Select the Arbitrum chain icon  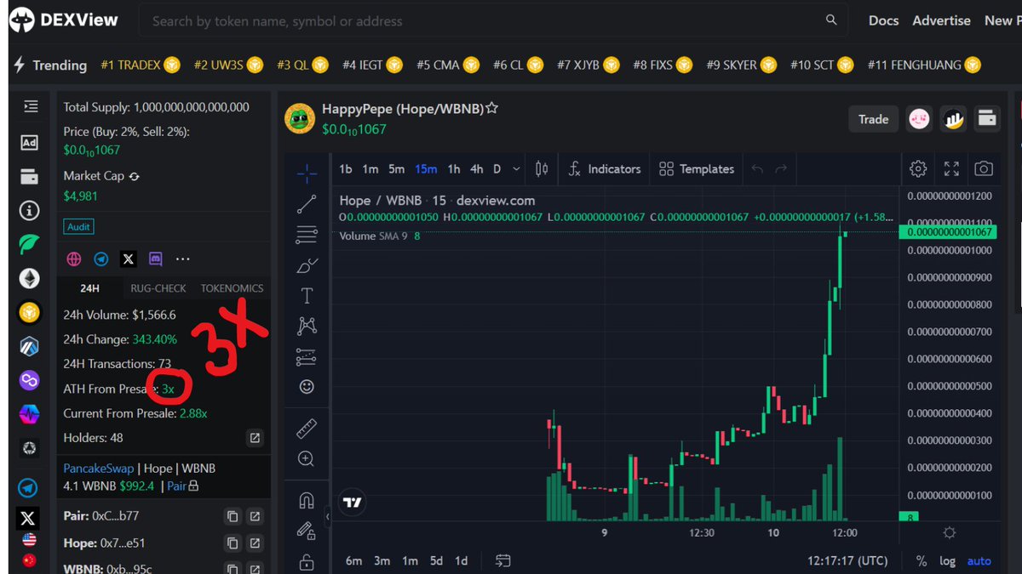(x=30, y=346)
